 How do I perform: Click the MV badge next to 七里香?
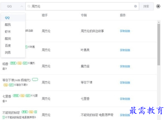[x=28, y=96]
